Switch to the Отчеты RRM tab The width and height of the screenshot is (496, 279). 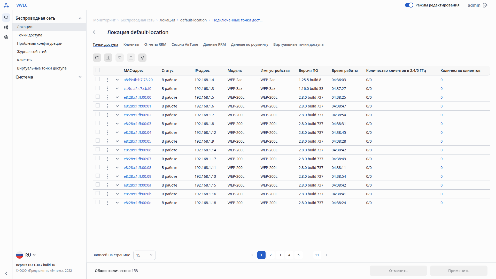155,44
